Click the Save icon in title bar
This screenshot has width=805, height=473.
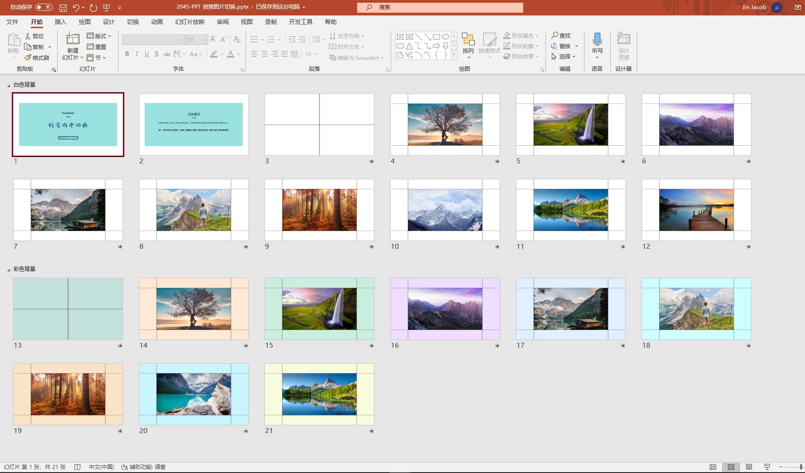click(x=63, y=8)
